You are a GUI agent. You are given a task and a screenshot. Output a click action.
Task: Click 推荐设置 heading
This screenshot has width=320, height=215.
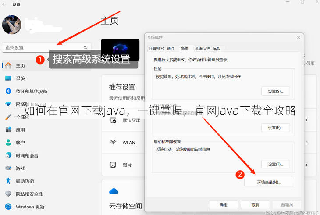pos(122,87)
